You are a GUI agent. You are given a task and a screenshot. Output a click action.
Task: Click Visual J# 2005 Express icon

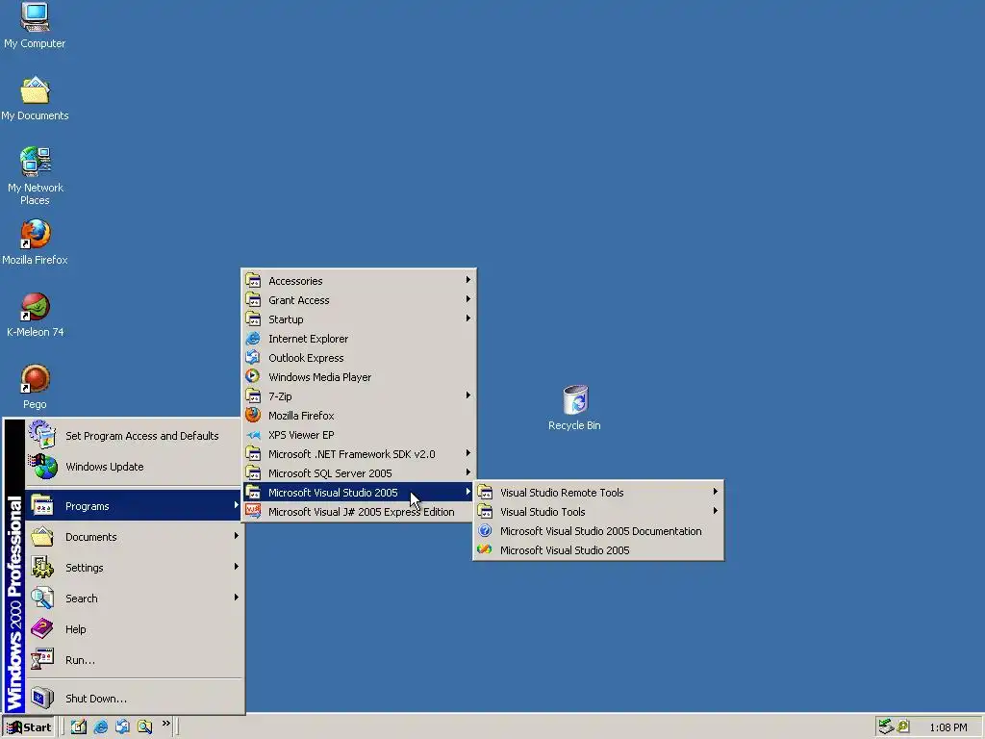(253, 512)
